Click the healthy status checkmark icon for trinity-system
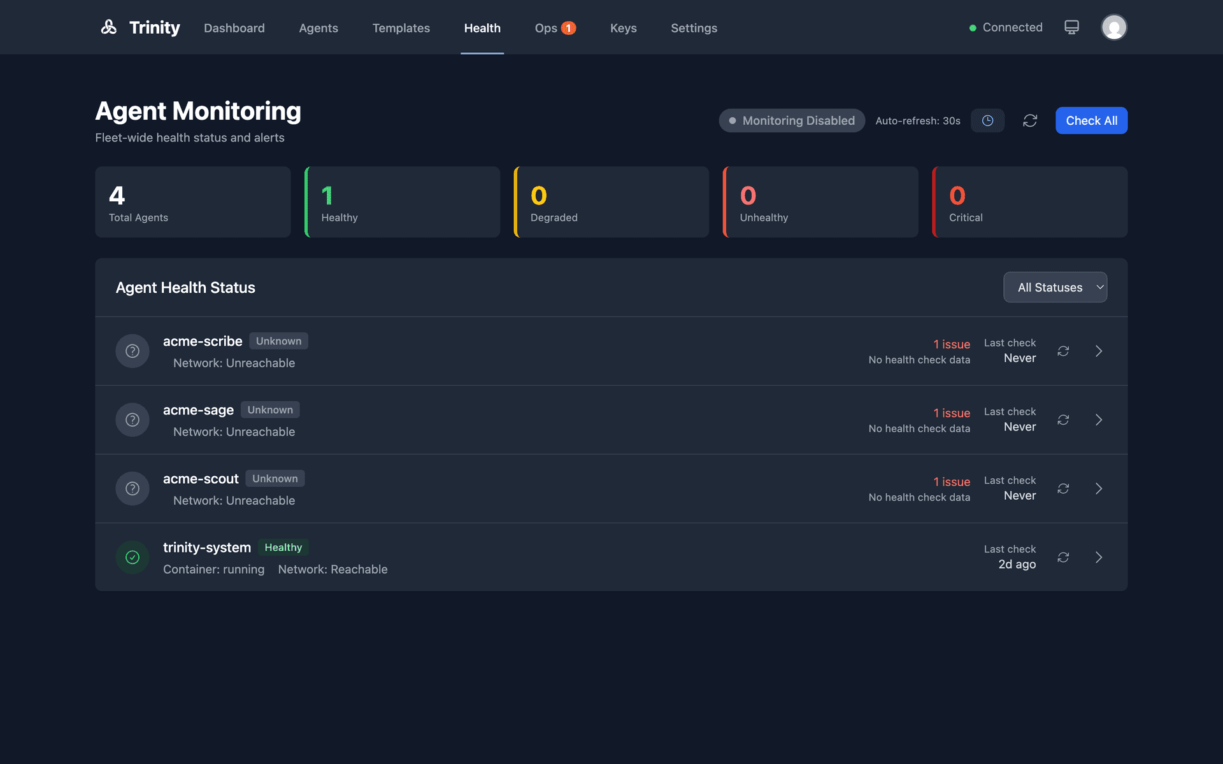1223x764 pixels. pos(132,557)
